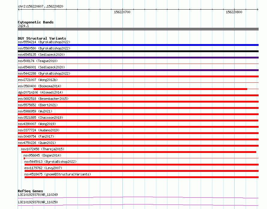This screenshot has height=209, width=267.
Task: Open variant nsv3049754 (Fan2017) label
Action: [x=36, y=136]
